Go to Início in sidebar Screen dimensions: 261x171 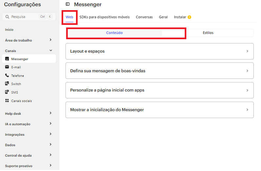coord(9,30)
